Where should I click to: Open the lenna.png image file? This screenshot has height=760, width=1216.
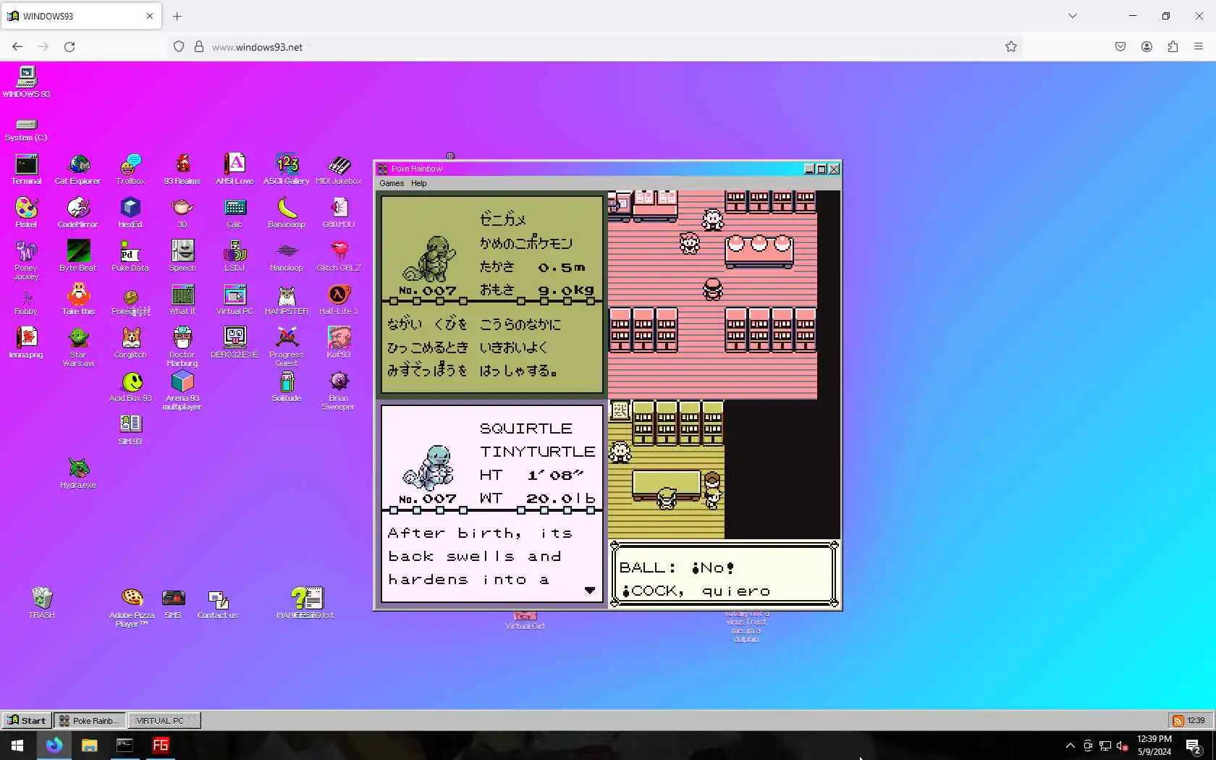pyautogui.click(x=26, y=343)
